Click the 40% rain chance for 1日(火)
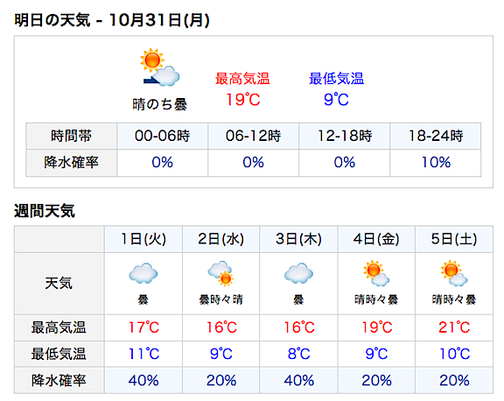 (x=143, y=381)
